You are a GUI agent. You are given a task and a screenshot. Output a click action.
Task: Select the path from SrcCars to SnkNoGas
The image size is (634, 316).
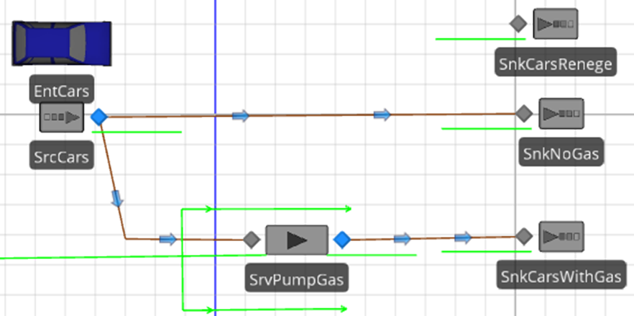tap(311, 116)
